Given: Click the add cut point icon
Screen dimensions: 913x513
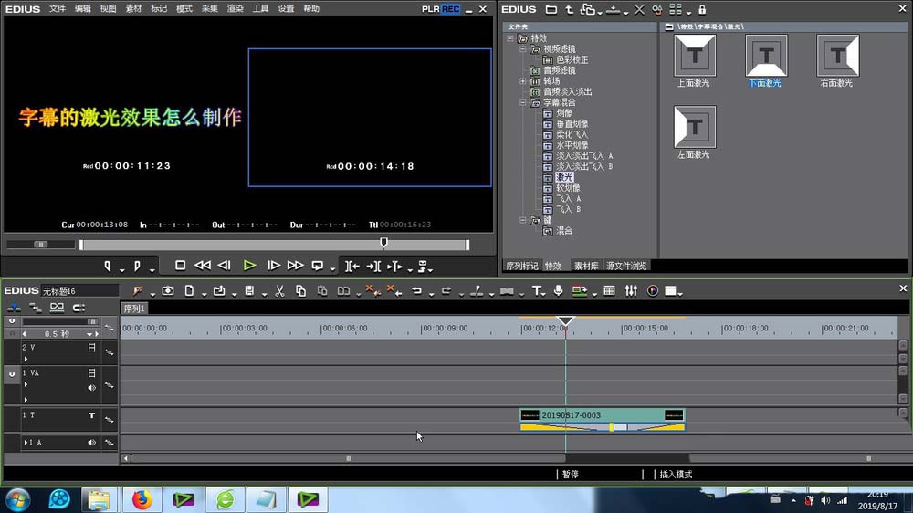Looking at the screenshot, I should [x=477, y=290].
